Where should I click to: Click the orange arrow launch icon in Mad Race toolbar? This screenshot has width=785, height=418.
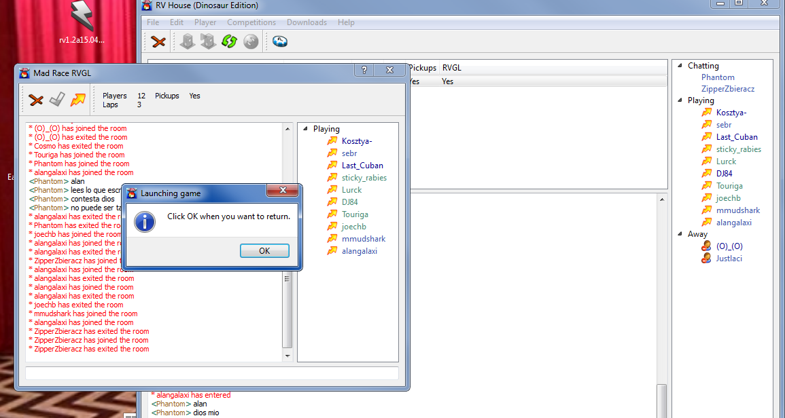[x=78, y=100]
